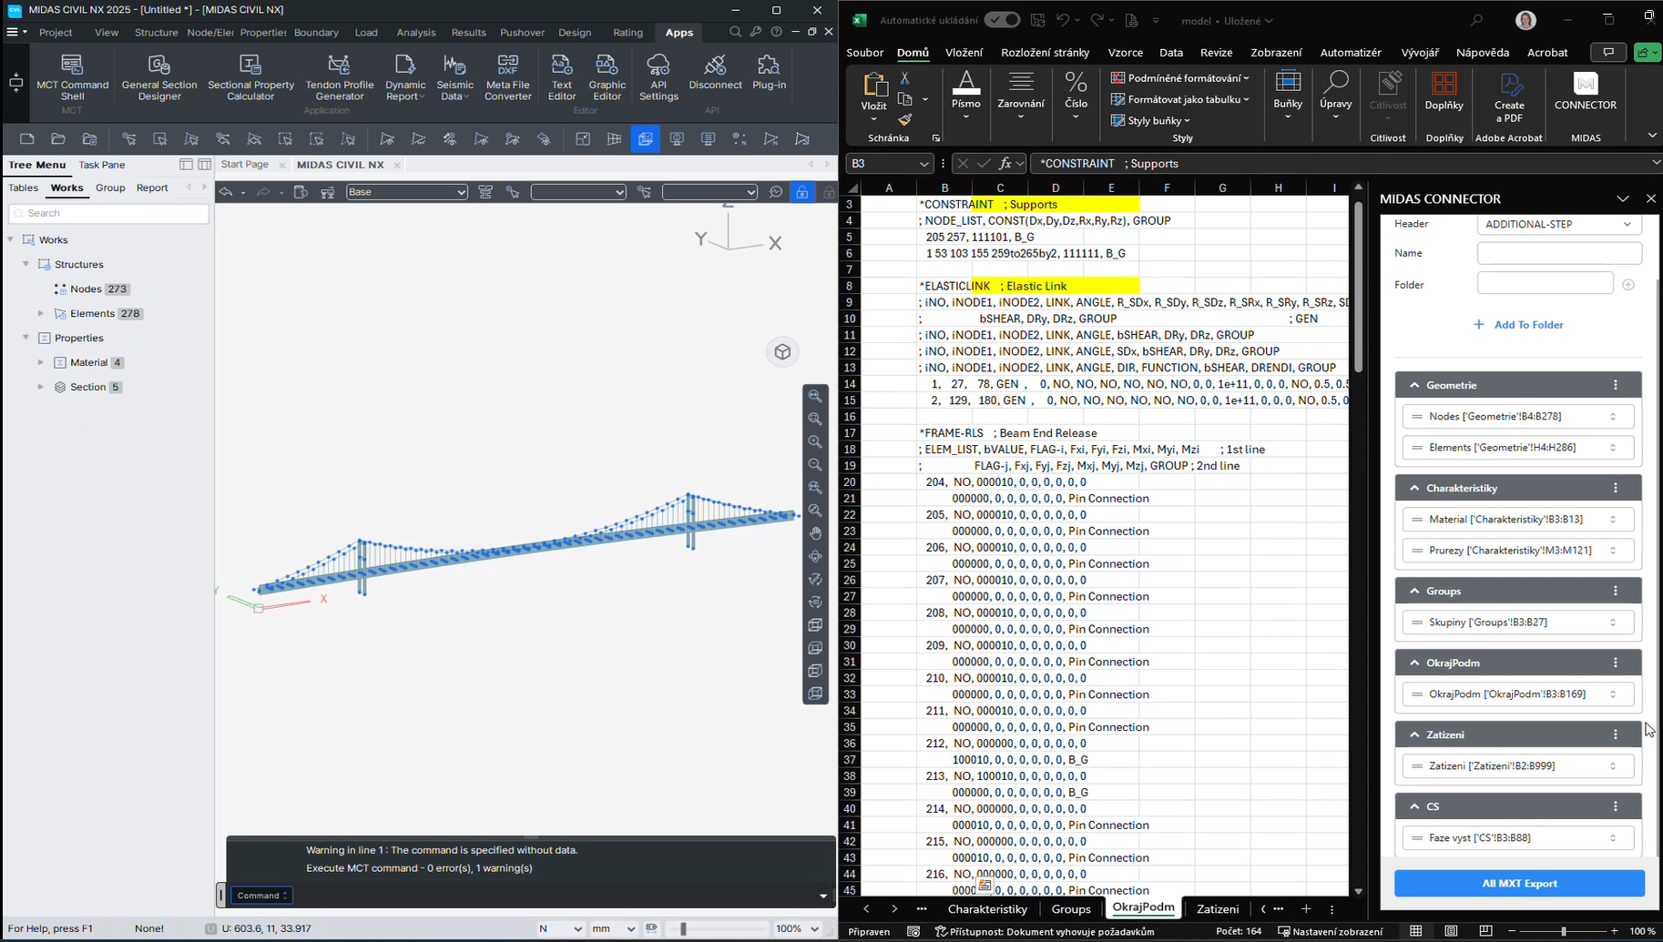1663x942 pixels.
Task: Switch to the Zatizeni sheet tab
Action: click(1217, 908)
